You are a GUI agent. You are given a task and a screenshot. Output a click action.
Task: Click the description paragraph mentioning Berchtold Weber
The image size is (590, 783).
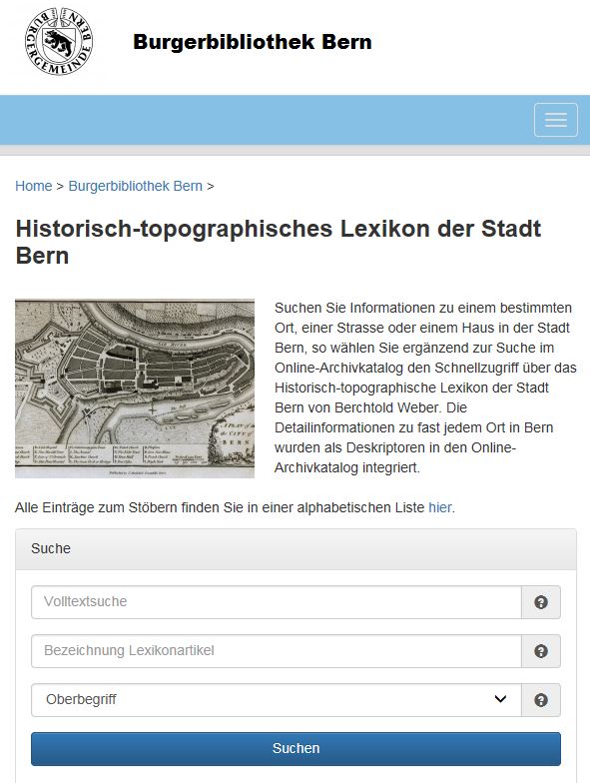point(425,388)
